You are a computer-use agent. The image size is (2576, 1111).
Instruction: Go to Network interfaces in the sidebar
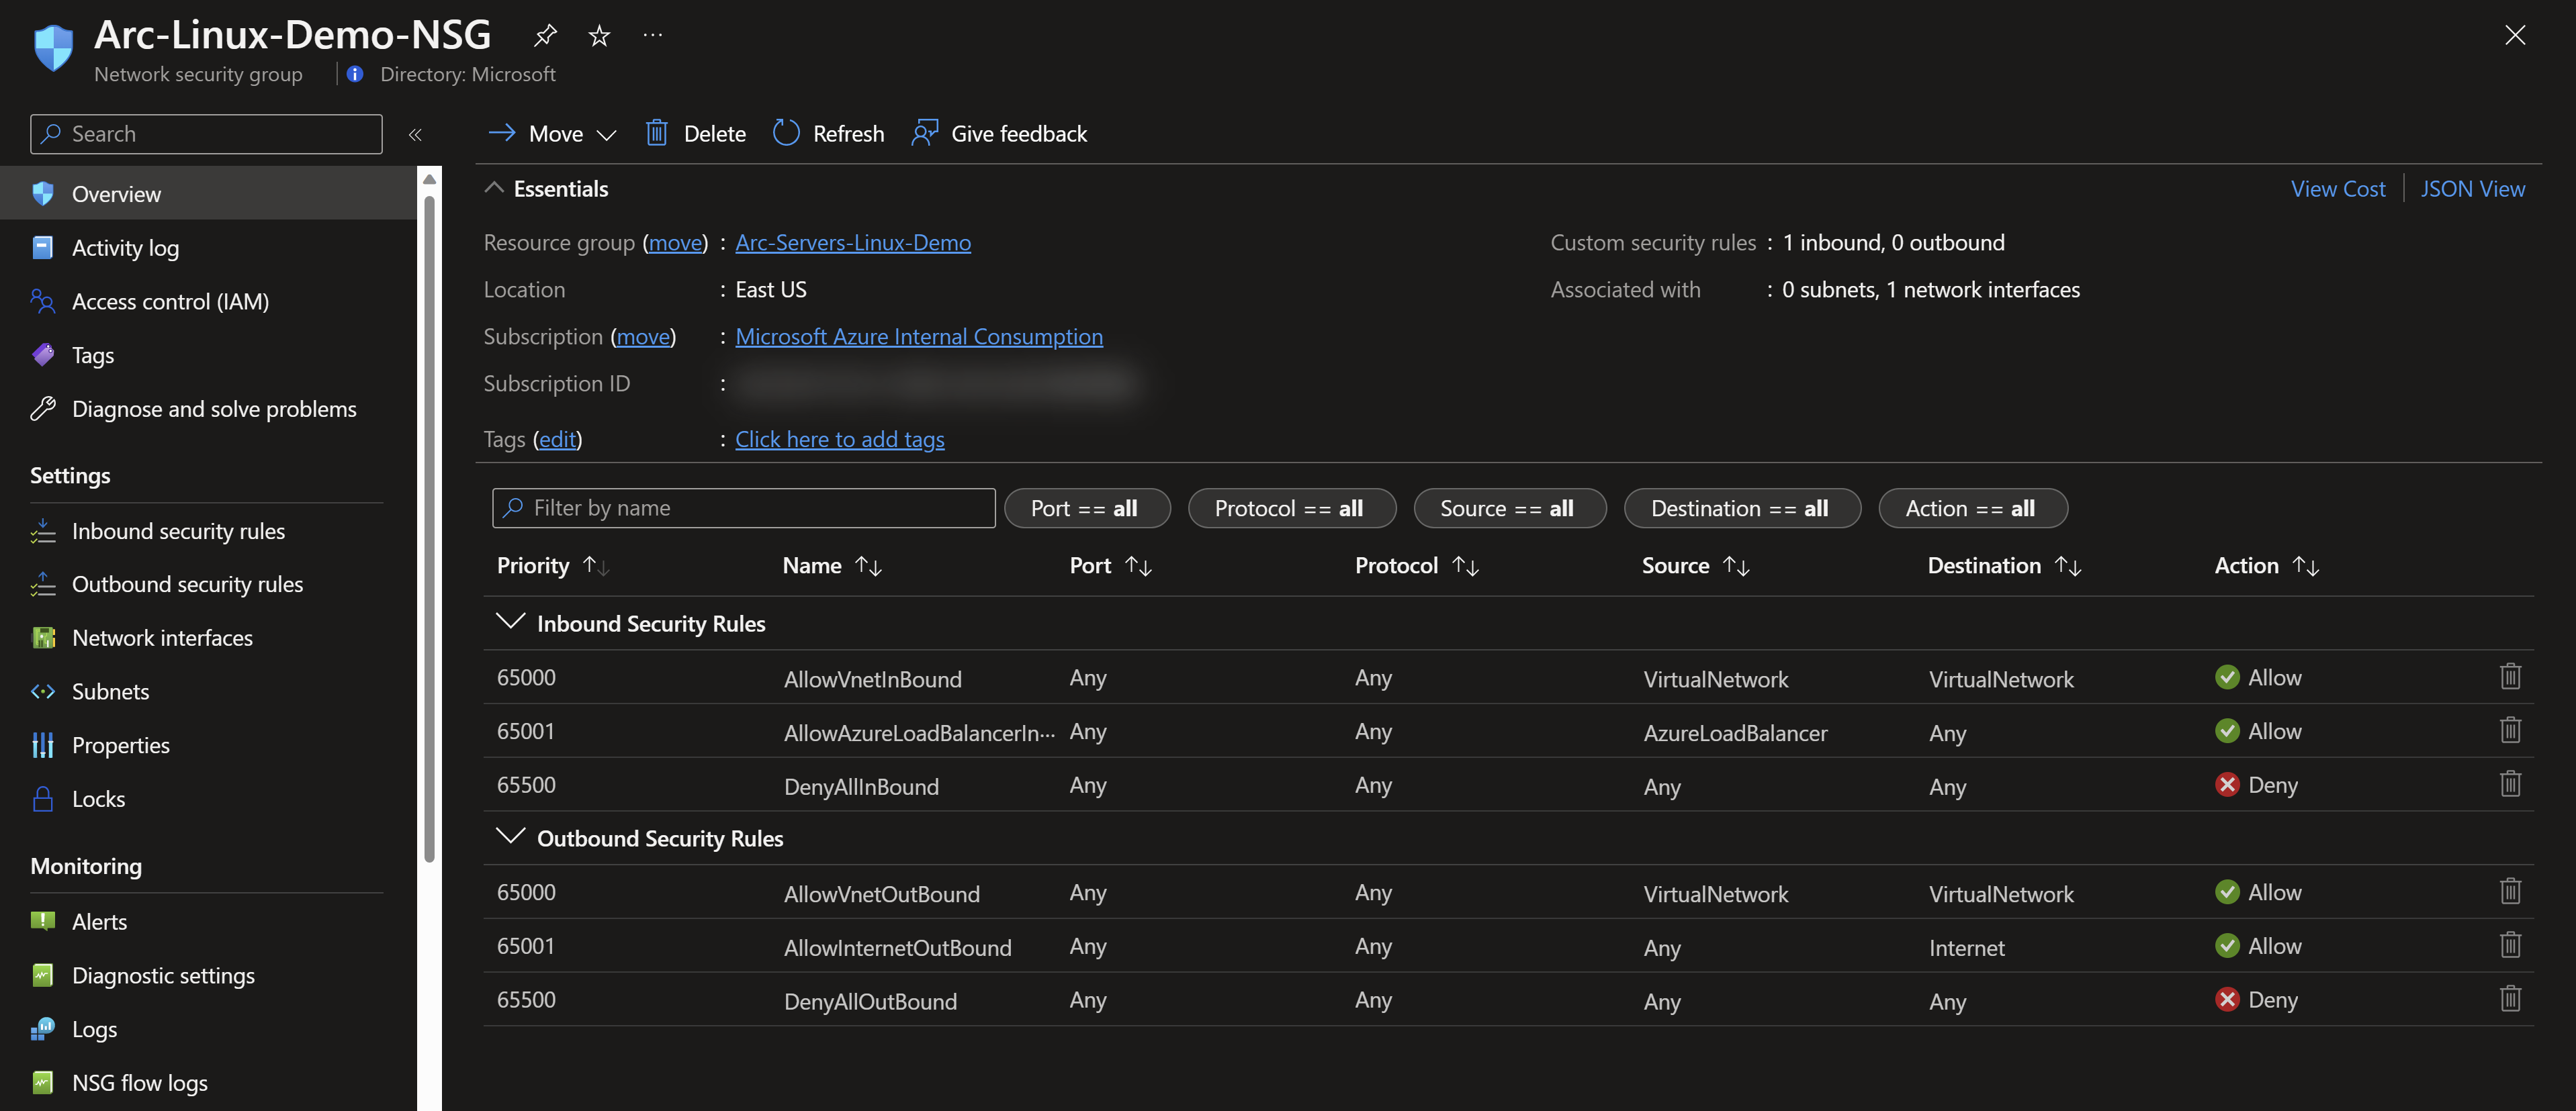162,638
